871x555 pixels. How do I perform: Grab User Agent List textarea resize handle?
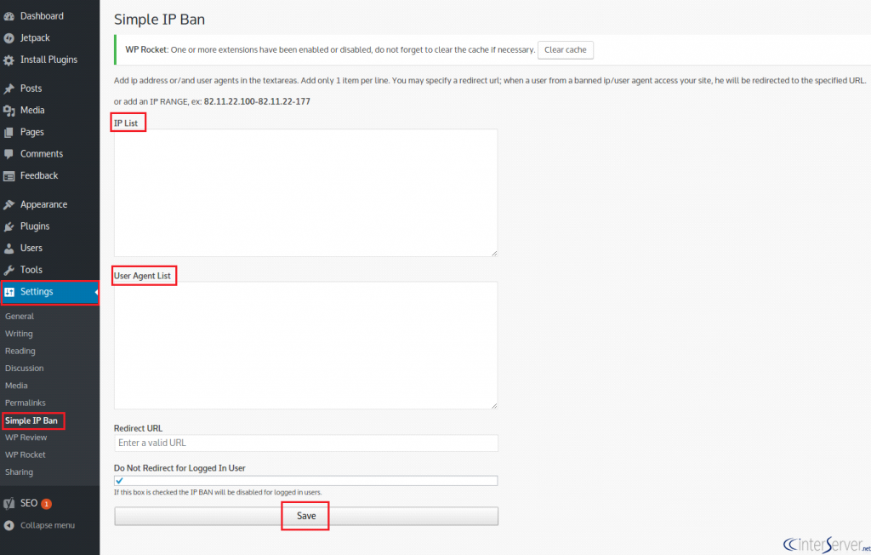click(494, 405)
